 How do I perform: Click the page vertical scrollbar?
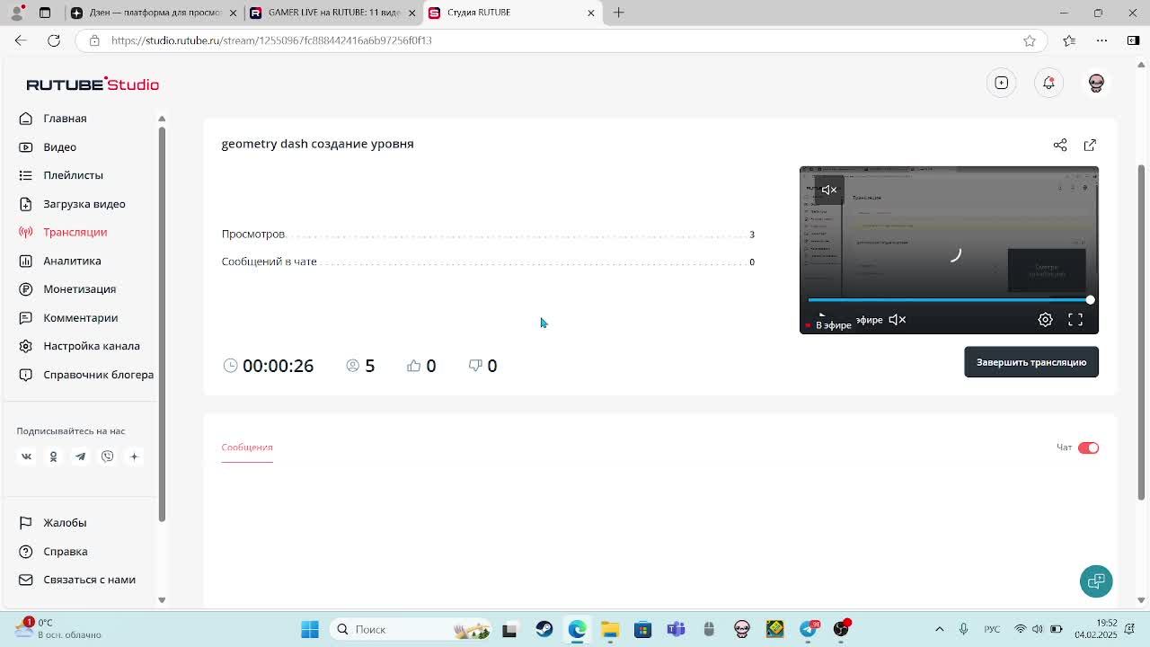pos(1142,332)
